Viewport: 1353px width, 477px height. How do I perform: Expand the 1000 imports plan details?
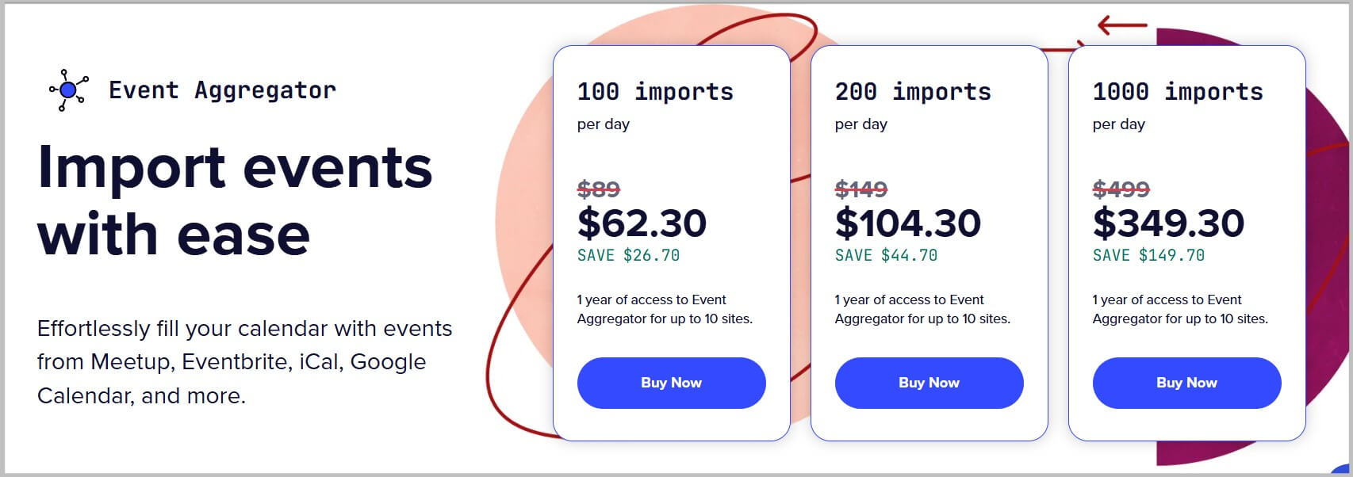(1177, 91)
